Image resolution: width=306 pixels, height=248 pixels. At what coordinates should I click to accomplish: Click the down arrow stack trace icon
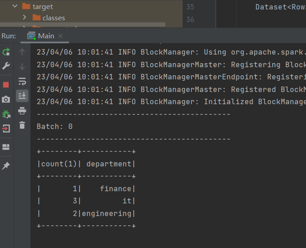click(x=22, y=67)
